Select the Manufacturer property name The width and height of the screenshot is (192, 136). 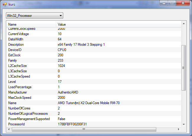coord(17,92)
